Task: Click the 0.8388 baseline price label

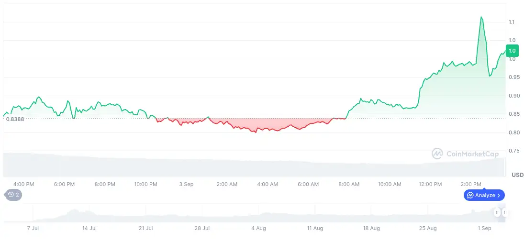Action: click(15, 119)
